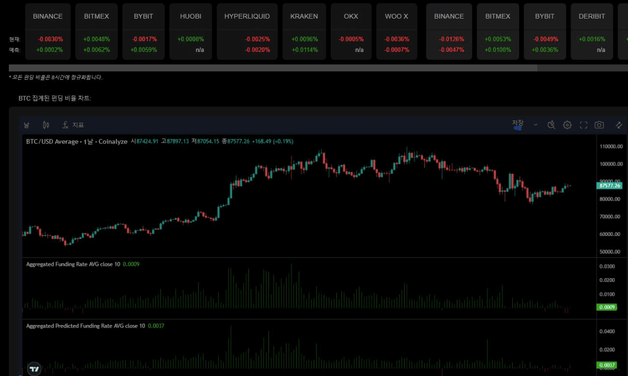Click Aggregated Predicted Funding Rate indicator label
Viewport: 628px width, 376px height.
click(85, 326)
